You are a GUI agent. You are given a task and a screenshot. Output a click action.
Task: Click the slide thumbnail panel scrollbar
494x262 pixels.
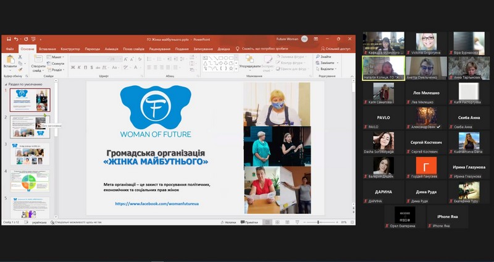56,110
